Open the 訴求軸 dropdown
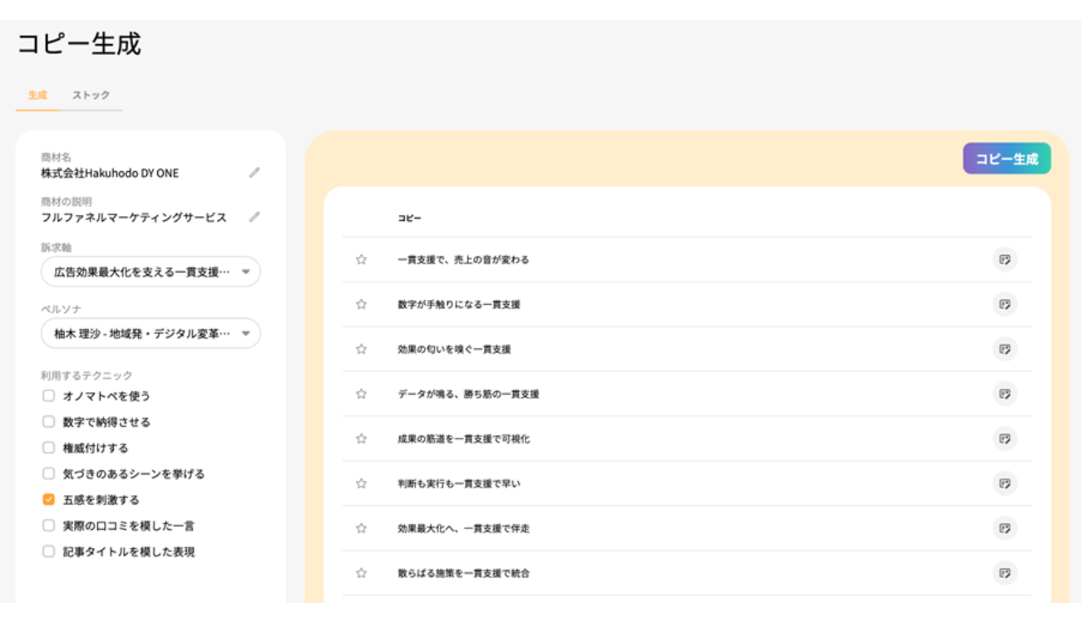This screenshot has width=1081, height=623. (151, 272)
